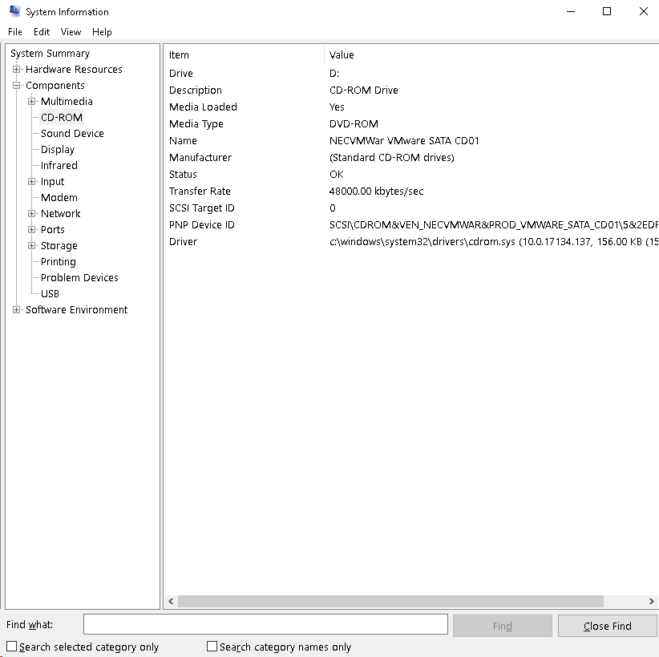Select System Summary in the tree
This screenshot has width=659, height=657.
tap(50, 54)
